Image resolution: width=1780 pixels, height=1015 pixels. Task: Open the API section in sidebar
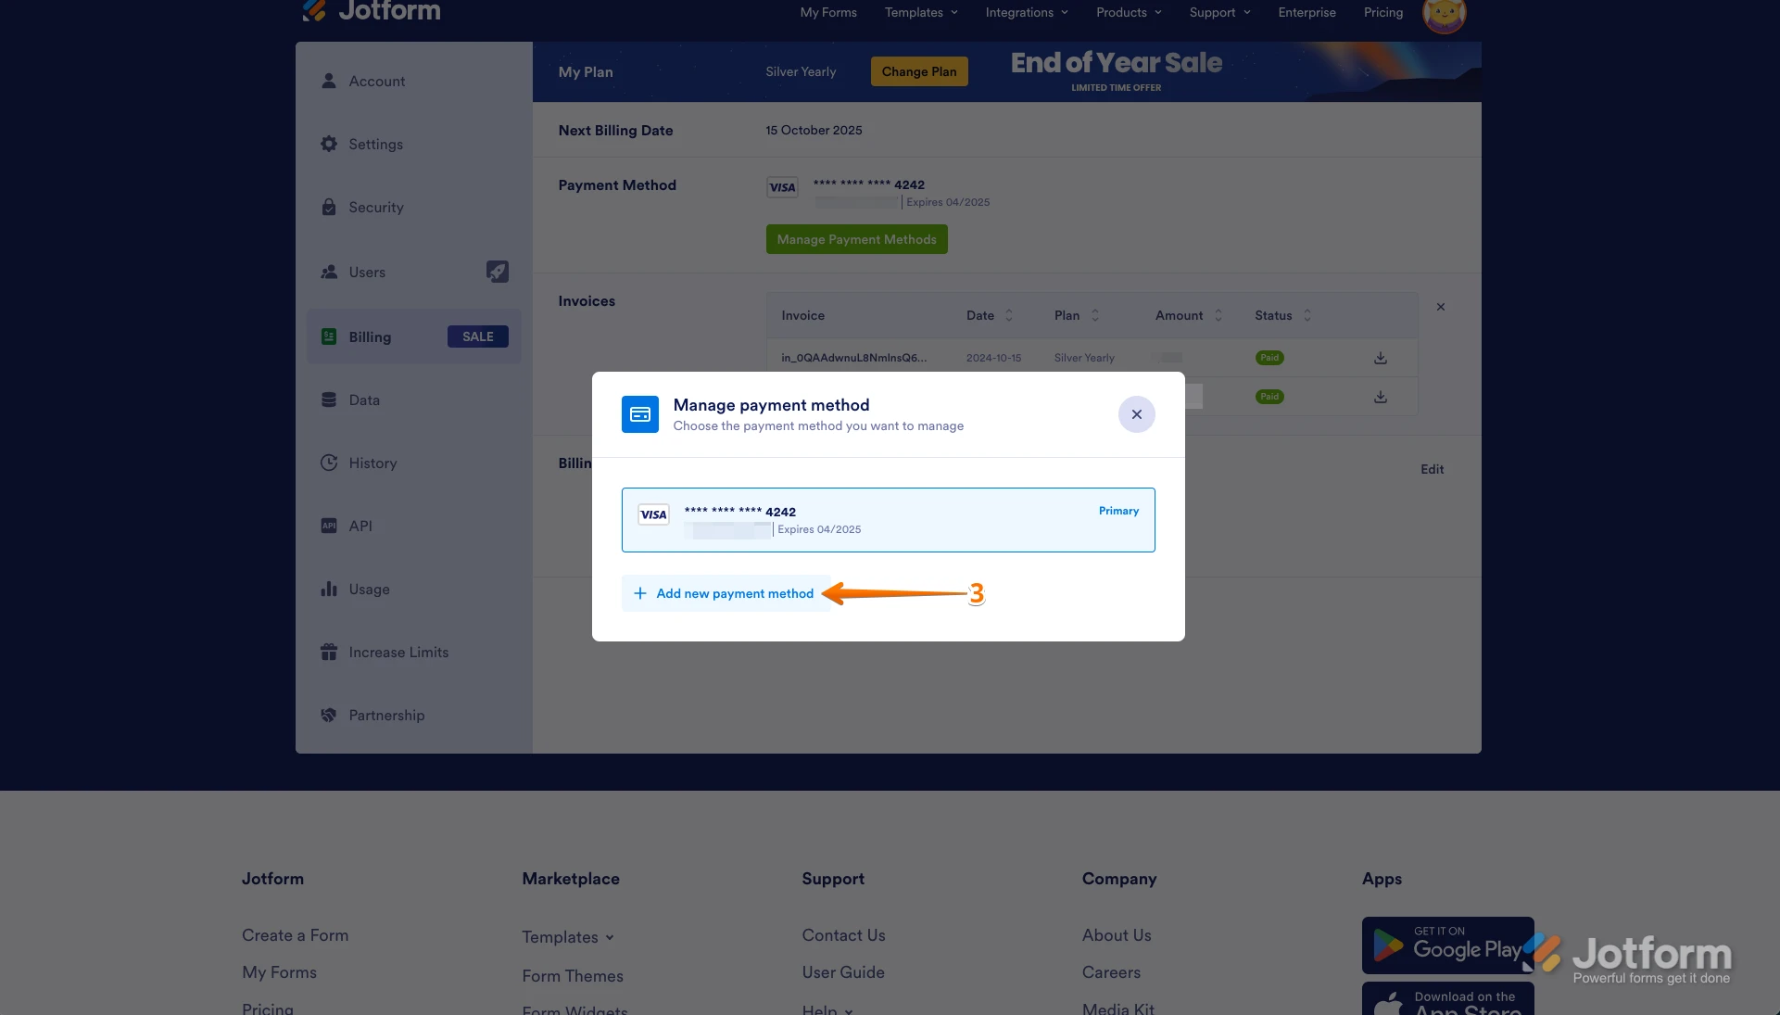click(x=360, y=527)
